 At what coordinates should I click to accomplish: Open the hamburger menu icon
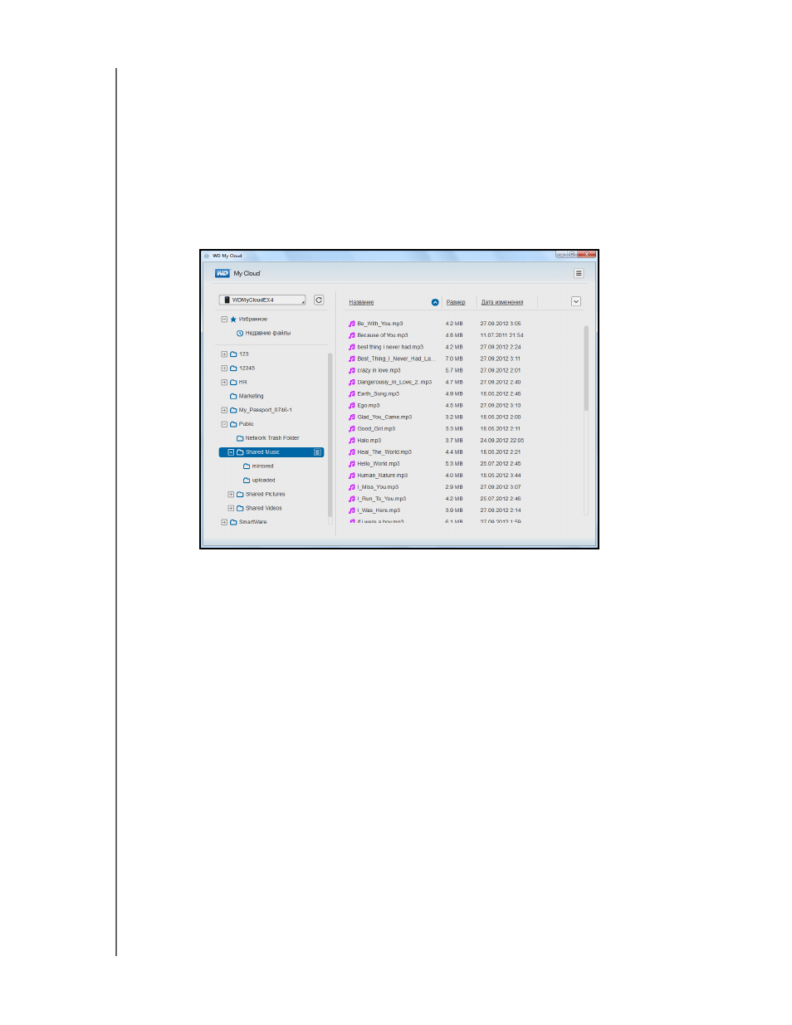click(x=579, y=273)
